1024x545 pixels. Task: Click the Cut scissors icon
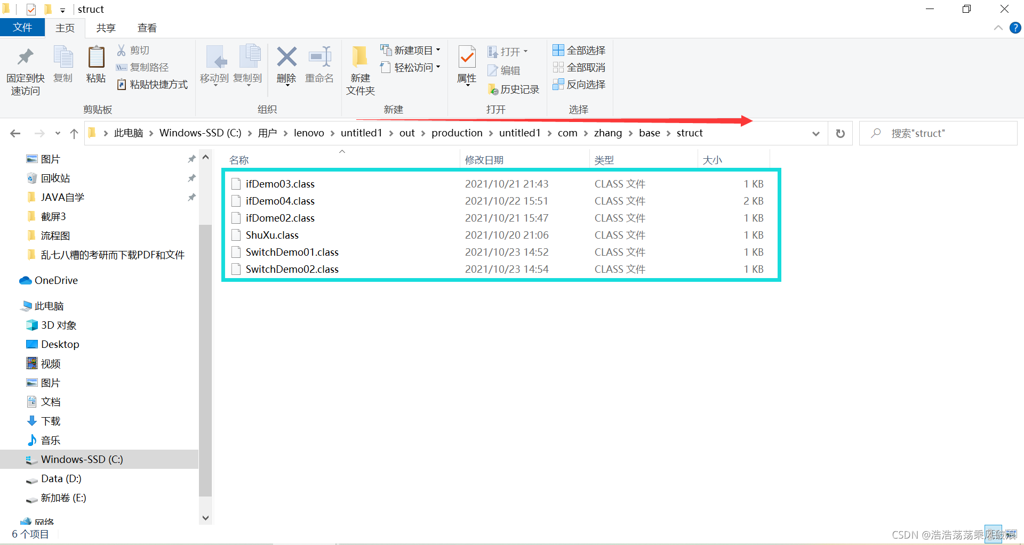click(122, 50)
